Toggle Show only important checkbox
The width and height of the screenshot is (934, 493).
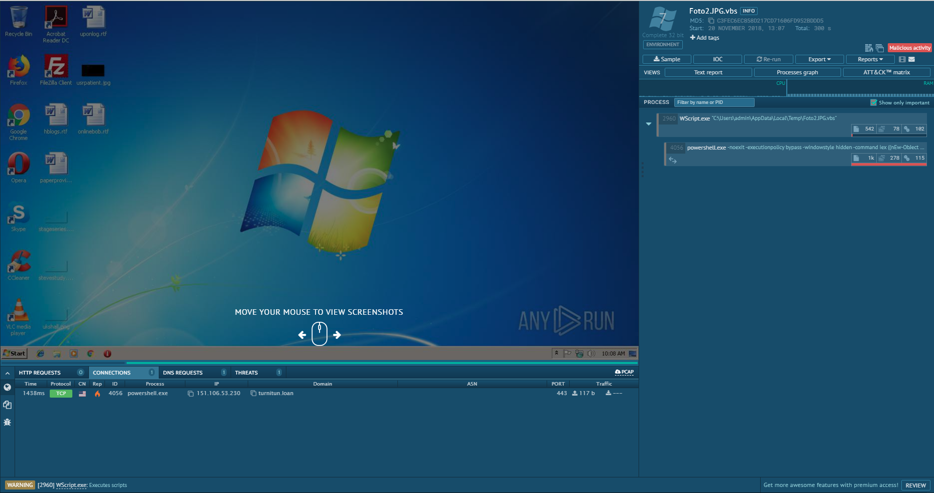pyautogui.click(x=873, y=102)
